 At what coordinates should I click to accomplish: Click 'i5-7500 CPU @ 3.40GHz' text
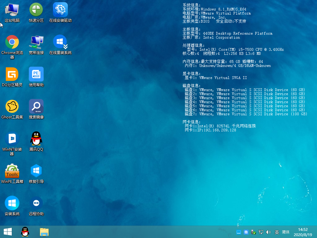tap(261, 50)
